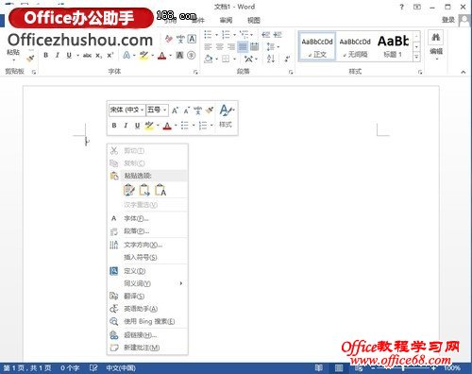Choose the Keep Text Only paste icon
Image resolution: width=472 pixels, height=374 pixels.
tap(160, 190)
